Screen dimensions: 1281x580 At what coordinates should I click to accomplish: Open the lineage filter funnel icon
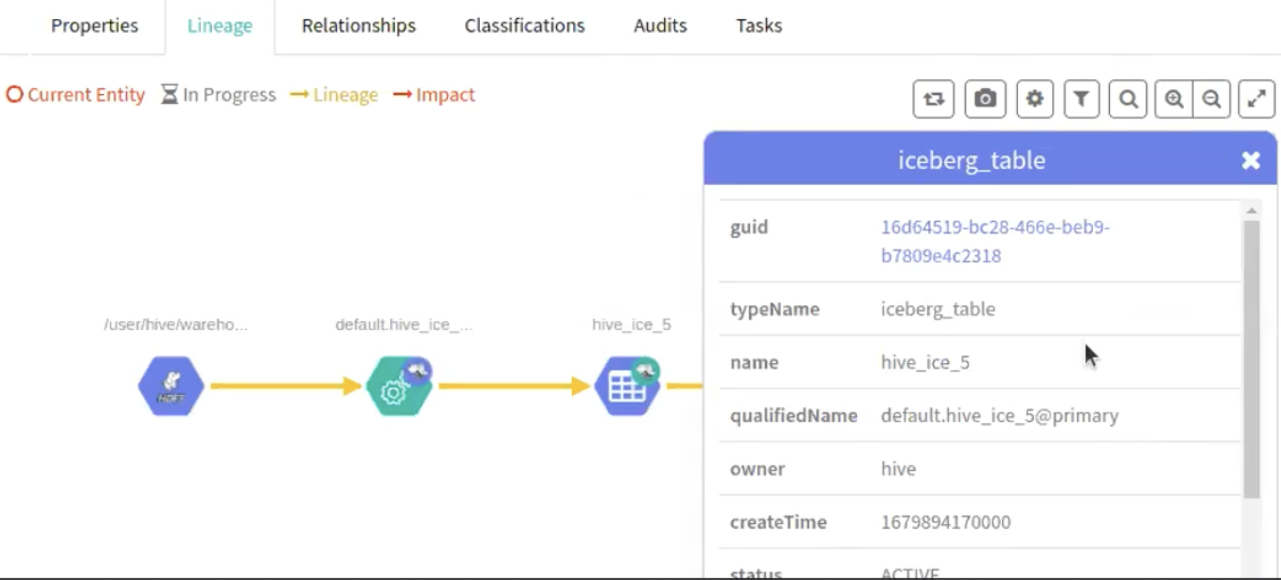coord(1081,99)
